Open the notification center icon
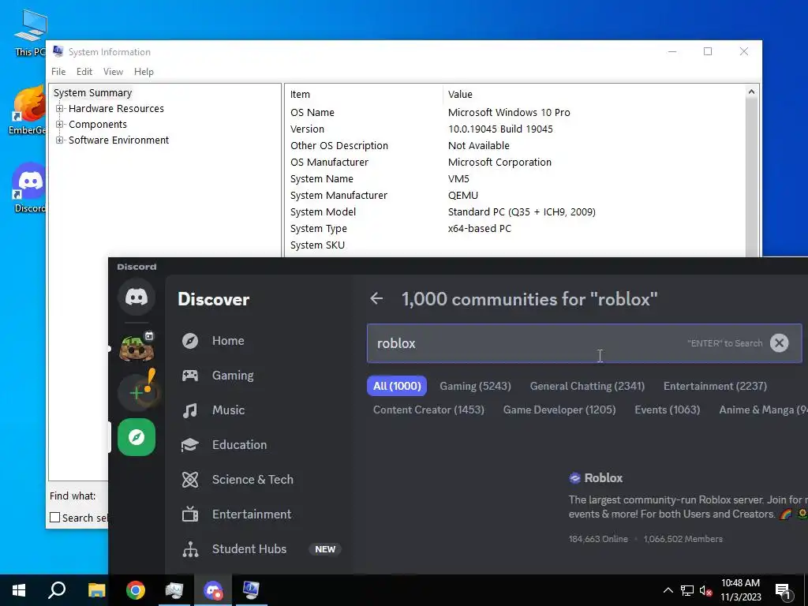The image size is (808, 606). [783, 591]
